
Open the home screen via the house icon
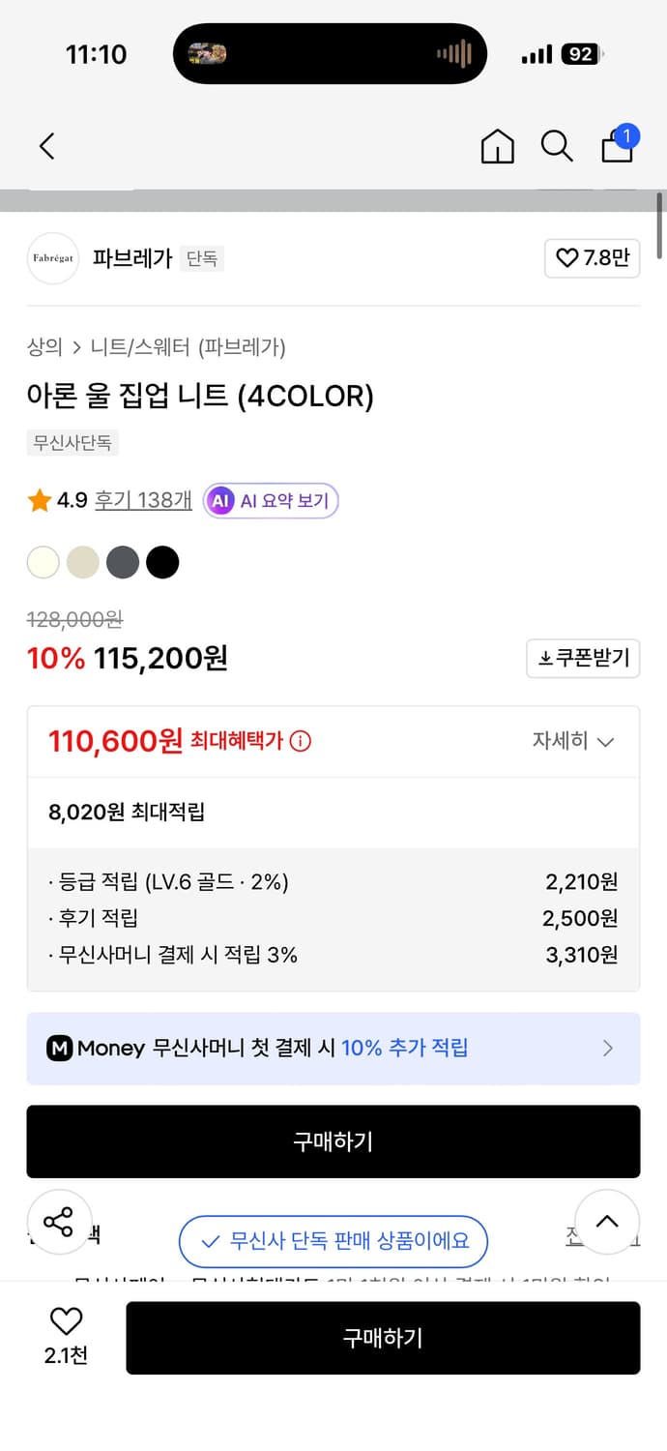coord(497,145)
